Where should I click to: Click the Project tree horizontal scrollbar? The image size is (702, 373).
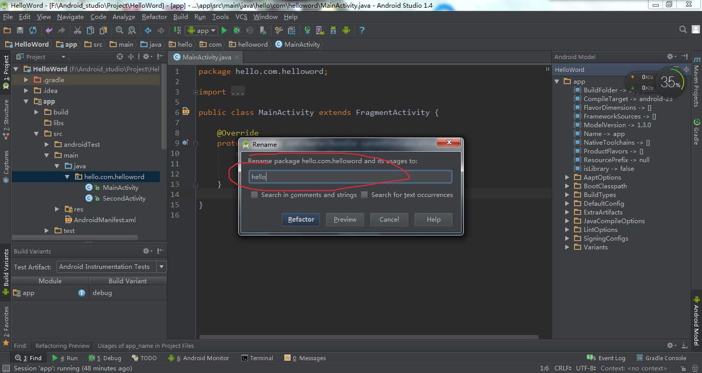click(75, 238)
